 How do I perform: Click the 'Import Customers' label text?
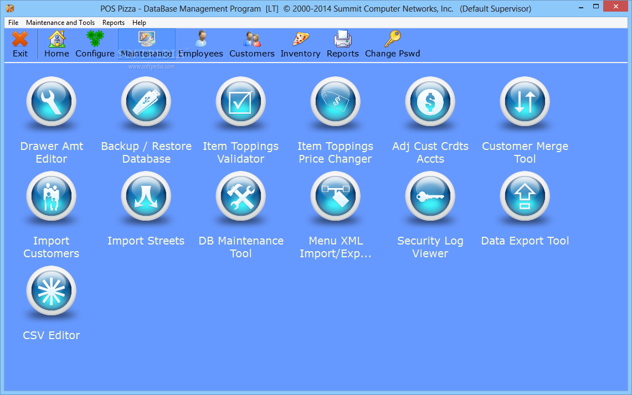coord(51,247)
